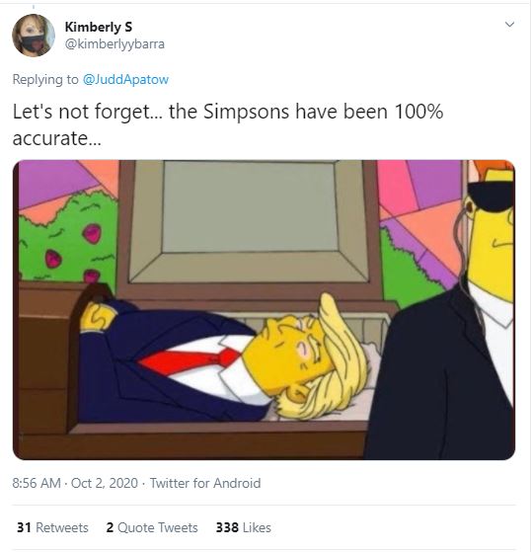Screen dimensions: 532x552
Task: Click the 'Replying to' label text
Action: pyautogui.click(x=45, y=80)
